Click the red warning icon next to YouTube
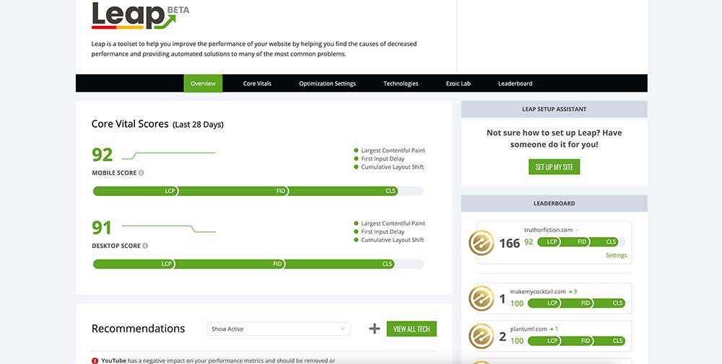 tap(95, 361)
